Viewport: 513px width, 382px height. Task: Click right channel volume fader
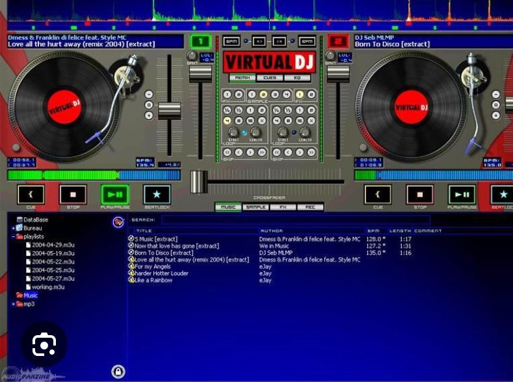338,74
